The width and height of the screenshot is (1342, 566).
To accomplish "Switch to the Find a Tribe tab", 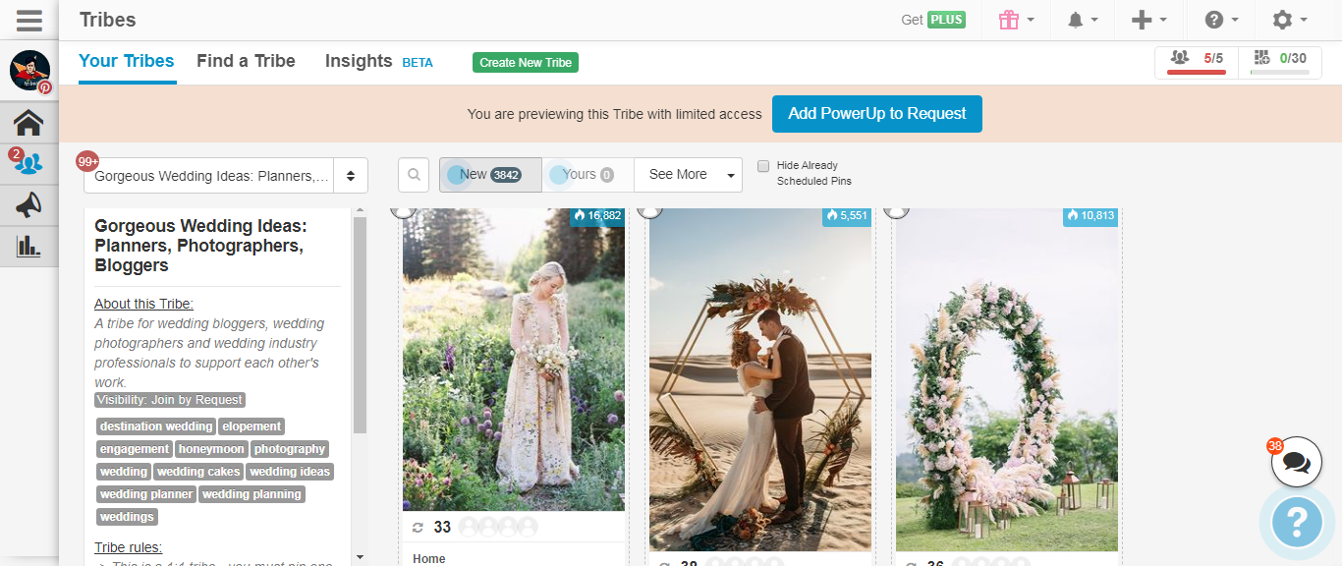I will point(246,61).
